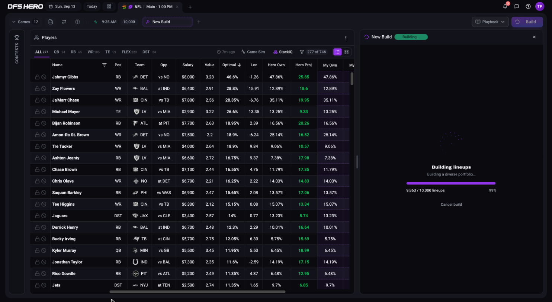Switch players to grid view
Image resolution: width=552 pixels, height=302 pixels.
pos(347,52)
